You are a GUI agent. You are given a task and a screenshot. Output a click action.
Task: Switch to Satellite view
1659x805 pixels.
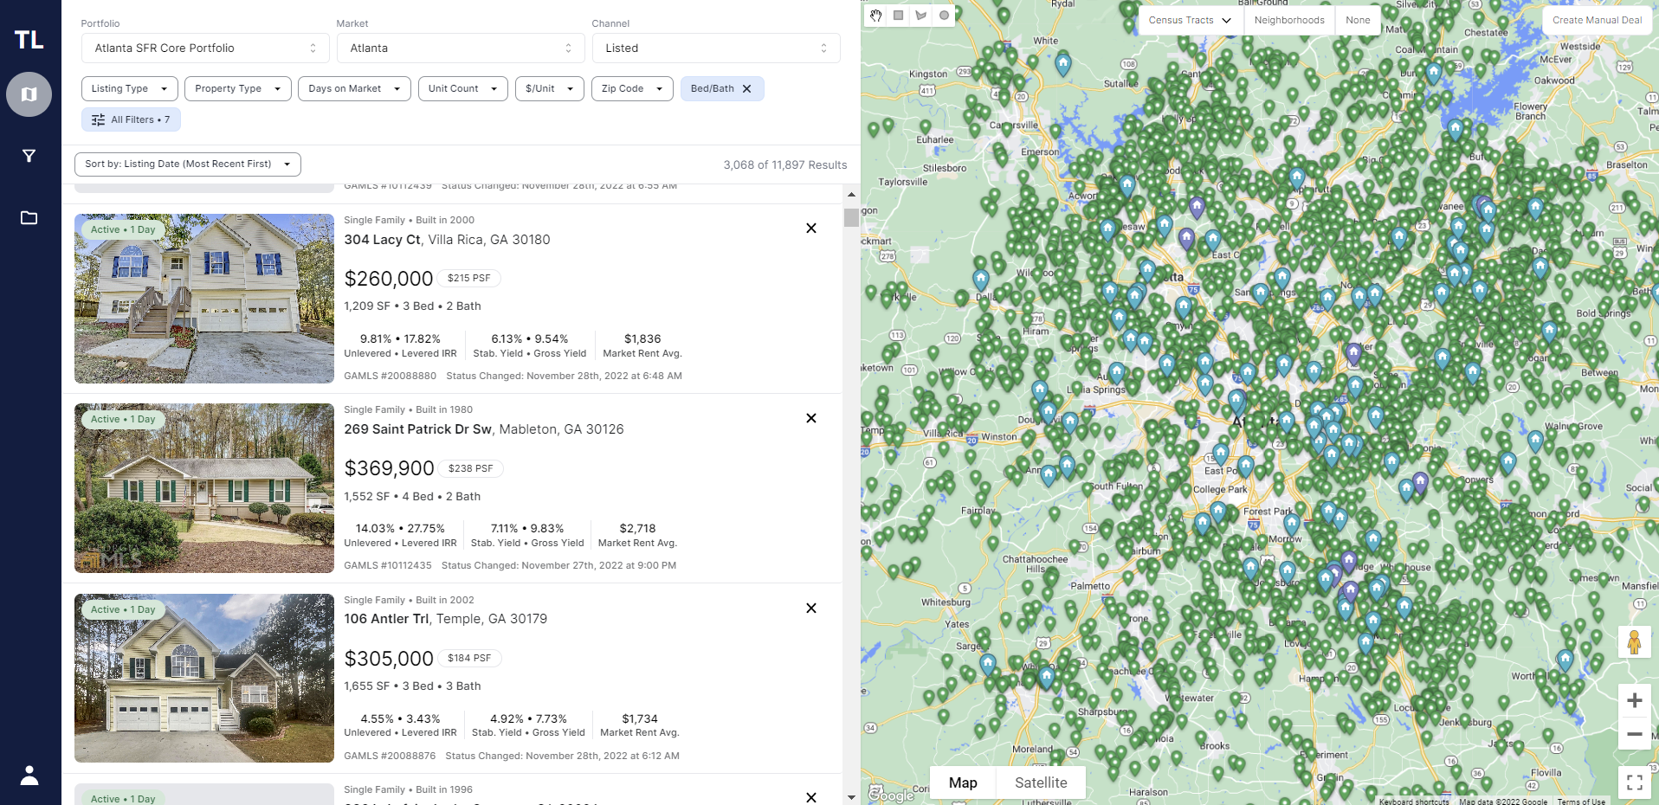click(x=1041, y=782)
